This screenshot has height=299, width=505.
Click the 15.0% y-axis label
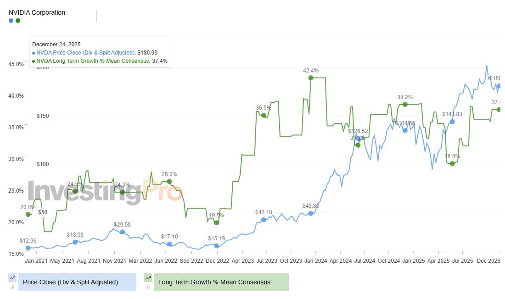pyautogui.click(x=16, y=254)
